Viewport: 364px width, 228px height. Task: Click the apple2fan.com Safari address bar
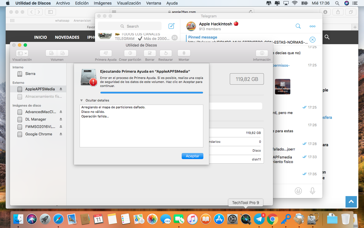click(182, 12)
